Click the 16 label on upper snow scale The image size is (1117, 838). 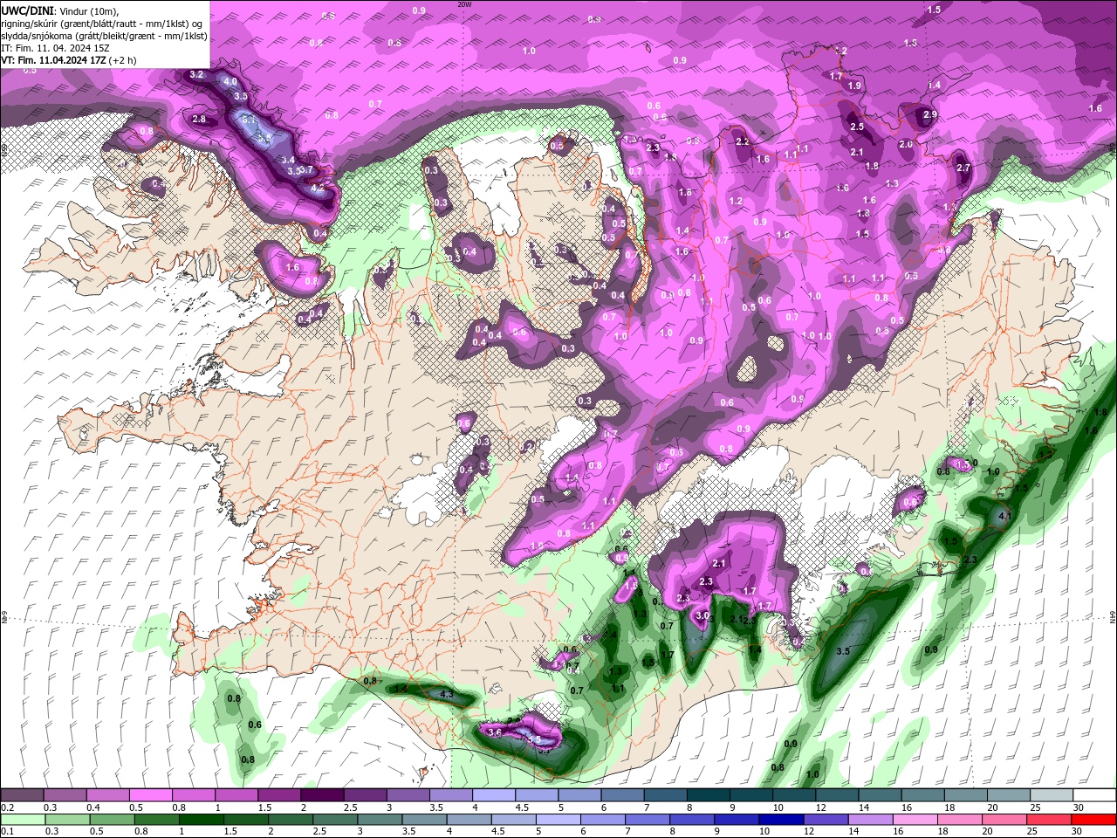click(x=907, y=807)
